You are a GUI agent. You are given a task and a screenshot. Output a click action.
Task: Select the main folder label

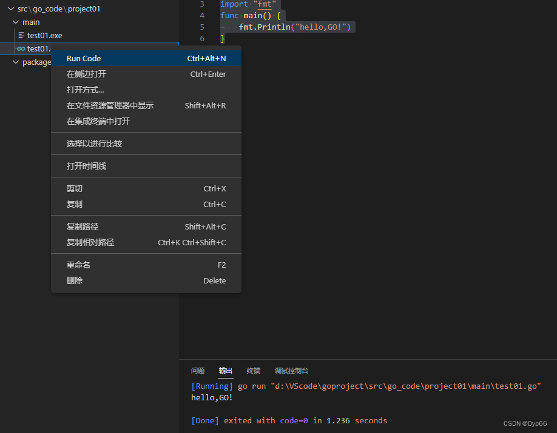(31, 22)
